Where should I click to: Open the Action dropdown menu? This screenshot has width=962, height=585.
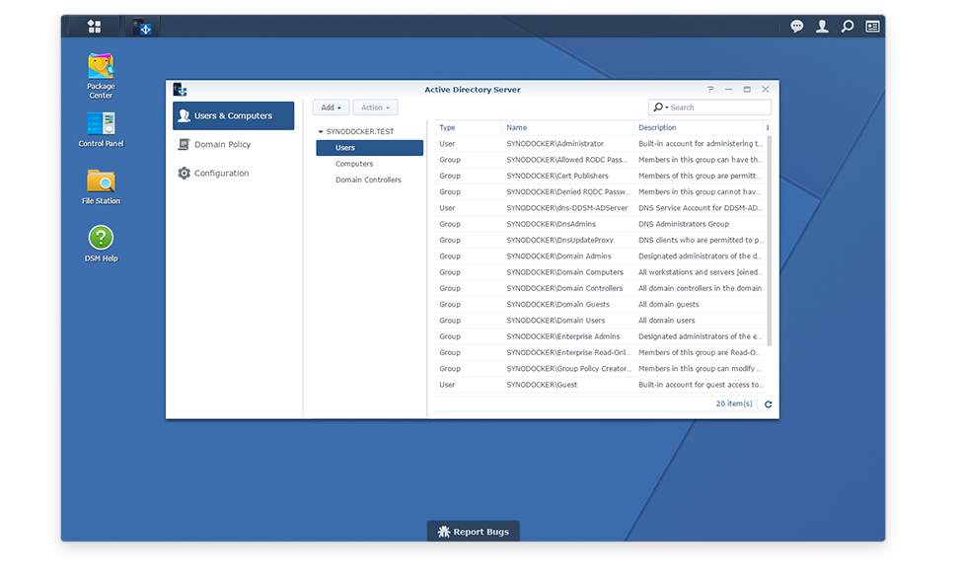click(375, 108)
